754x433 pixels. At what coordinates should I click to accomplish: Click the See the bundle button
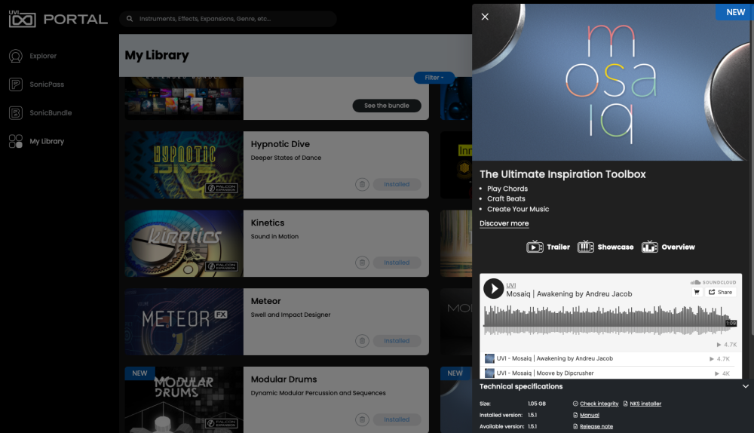point(387,106)
